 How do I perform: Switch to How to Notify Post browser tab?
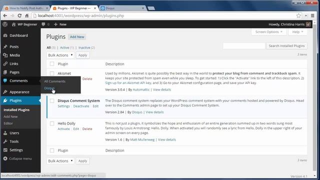pyautogui.click(x=26, y=8)
